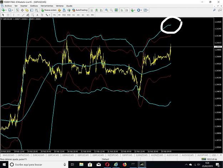
Task: Open the Ventana menu
Action: click(60, 6)
